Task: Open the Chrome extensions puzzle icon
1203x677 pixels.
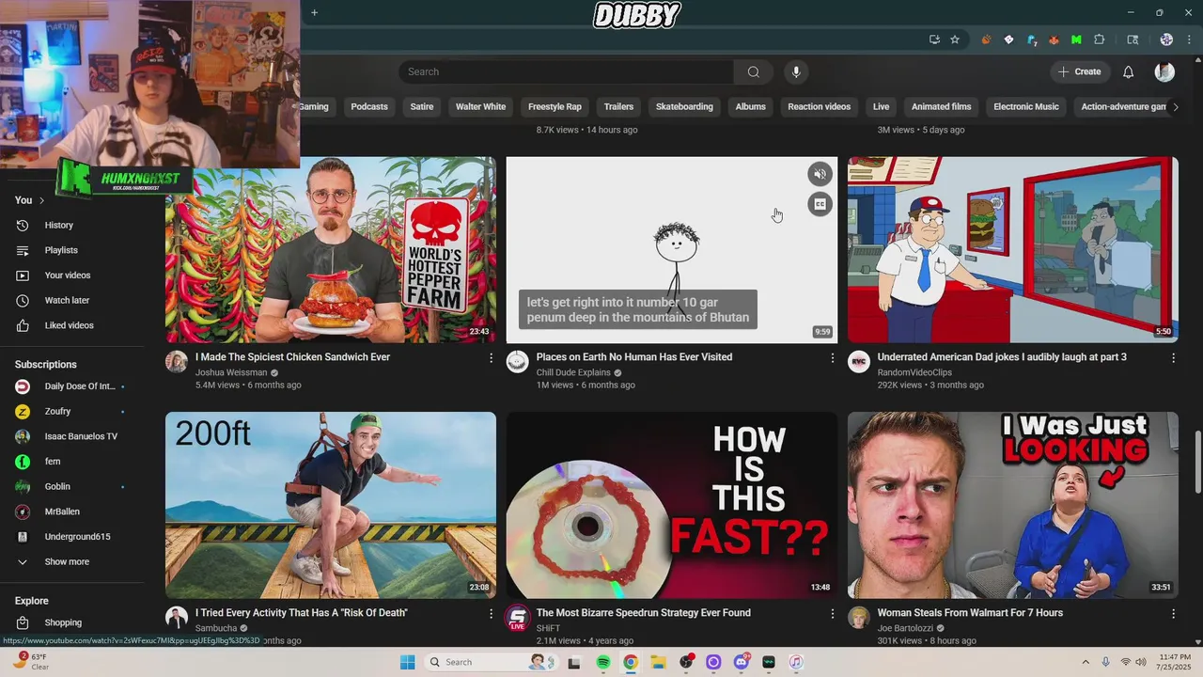Action: click(x=1100, y=39)
